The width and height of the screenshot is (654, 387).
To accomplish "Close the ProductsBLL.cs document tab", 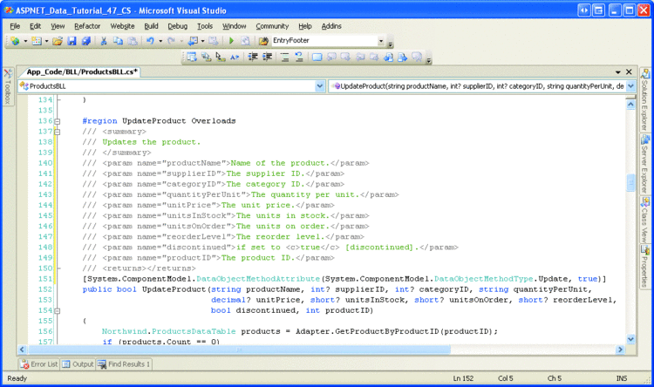I will (x=629, y=72).
